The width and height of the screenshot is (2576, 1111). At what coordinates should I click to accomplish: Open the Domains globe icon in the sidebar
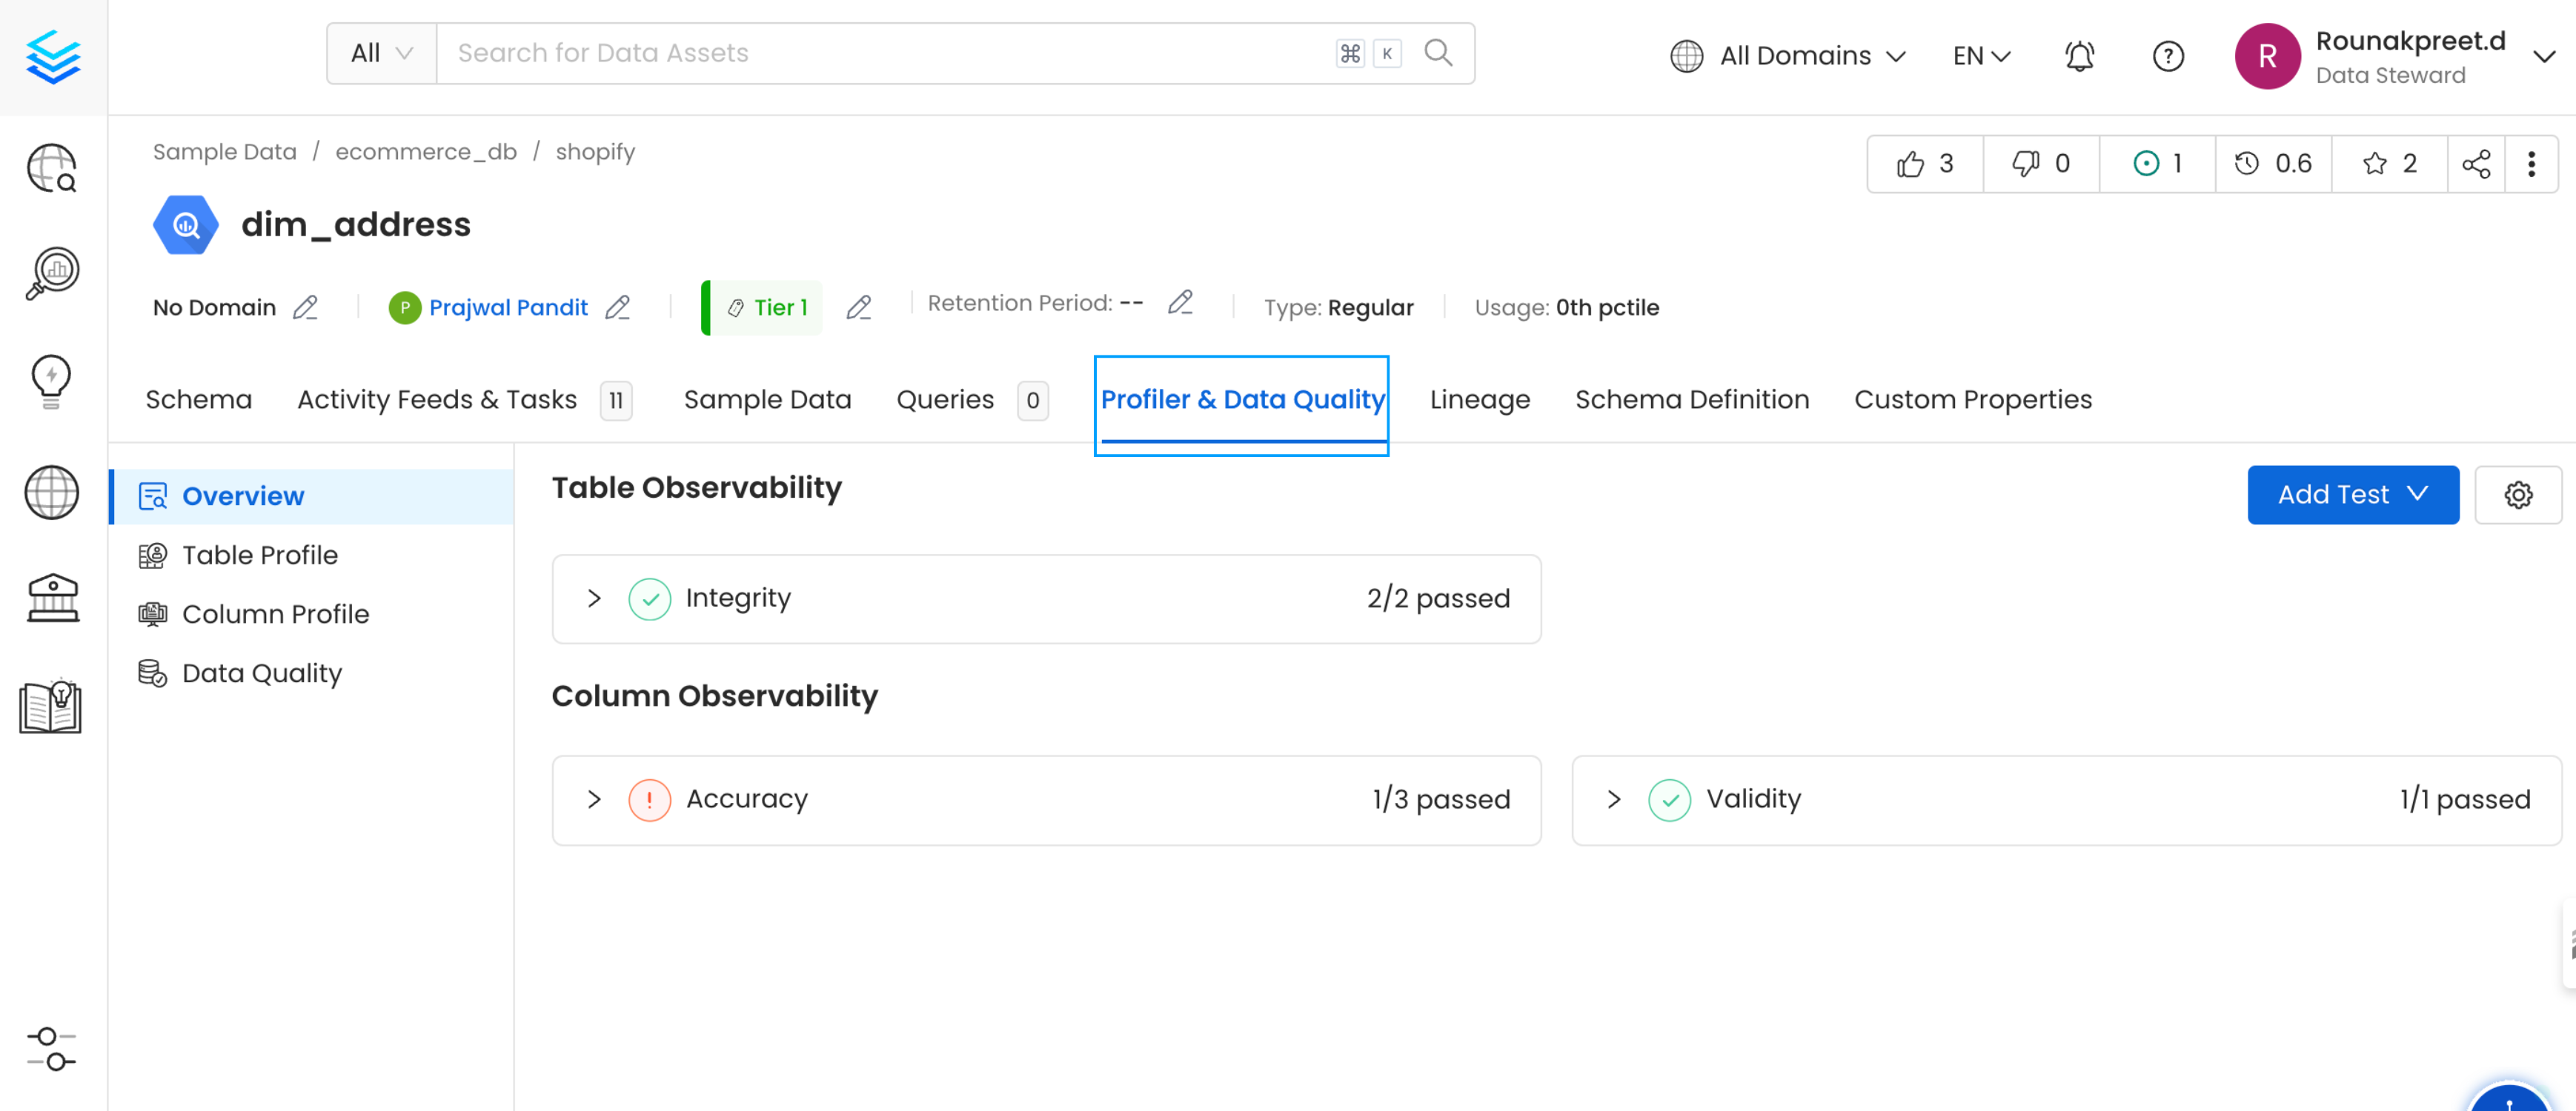pos(52,493)
